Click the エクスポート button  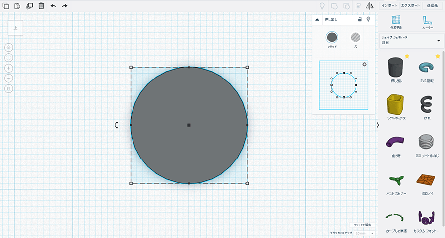point(410,5)
